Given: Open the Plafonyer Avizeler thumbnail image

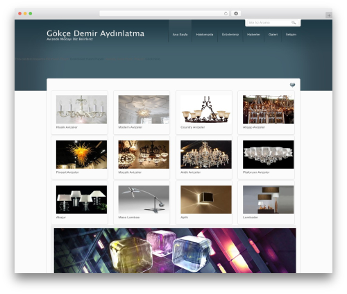Looking at the screenshot, I should tap(269, 154).
